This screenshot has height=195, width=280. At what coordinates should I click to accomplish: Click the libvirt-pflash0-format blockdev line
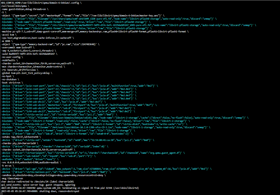76,22
